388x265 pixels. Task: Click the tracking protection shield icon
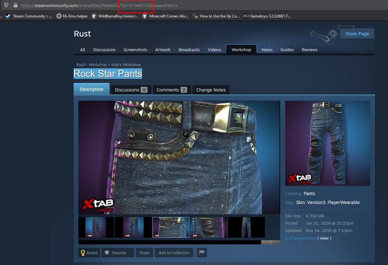tap(6, 5)
